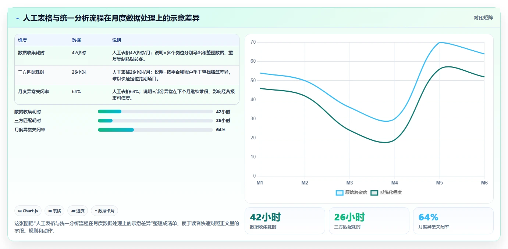This screenshot has height=249, width=508.
Task: Click the 26小时 table cell
Action: click(x=79, y=72)
